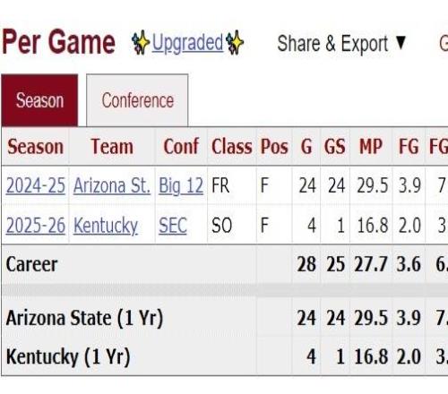Screen dimensions: 448x394
Task: Open the Upgraded link
Action: tap(187, 43)
